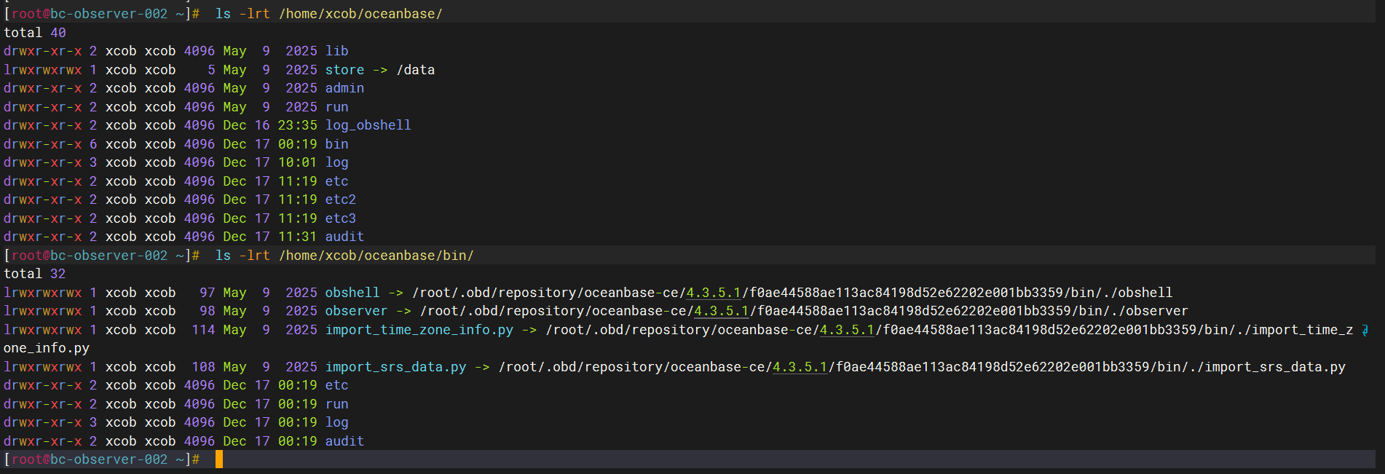Click 4.3.5.1 link in import_srs_data.py path
1385x474 pixels.
coord(800,367)
